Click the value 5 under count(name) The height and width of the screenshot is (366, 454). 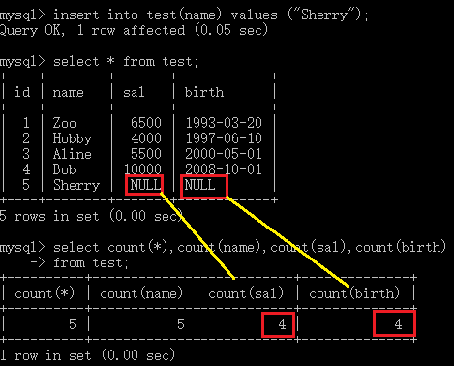tap(181, 324)
